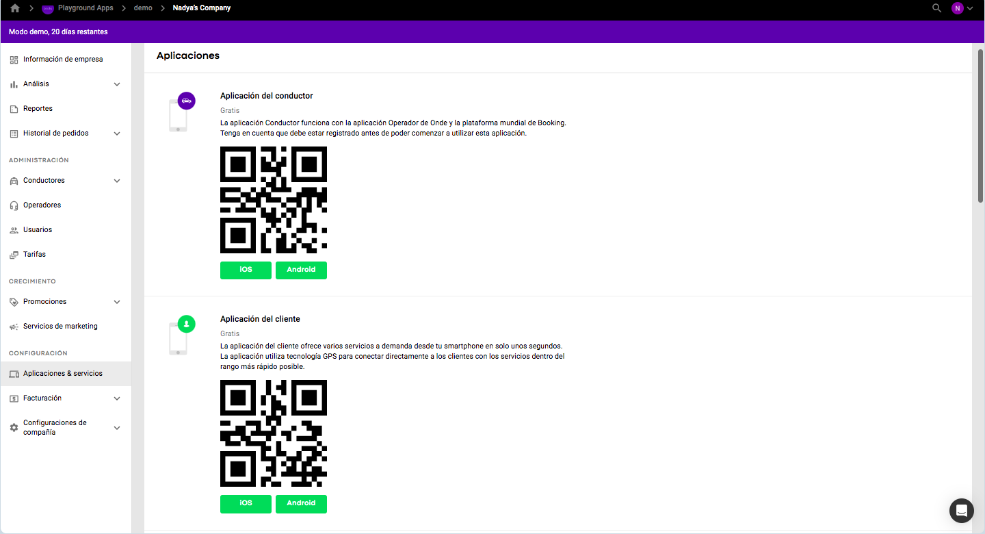This screenshot has height=534, width=985.
Task: Click the client app QR code
Action: (274, 433)
